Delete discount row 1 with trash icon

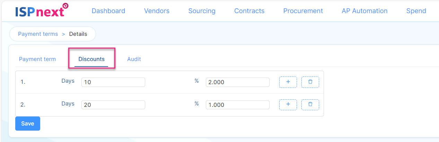310,82
